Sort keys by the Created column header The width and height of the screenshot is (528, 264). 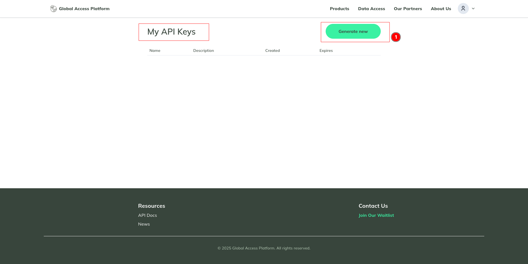tap(272, 50)
